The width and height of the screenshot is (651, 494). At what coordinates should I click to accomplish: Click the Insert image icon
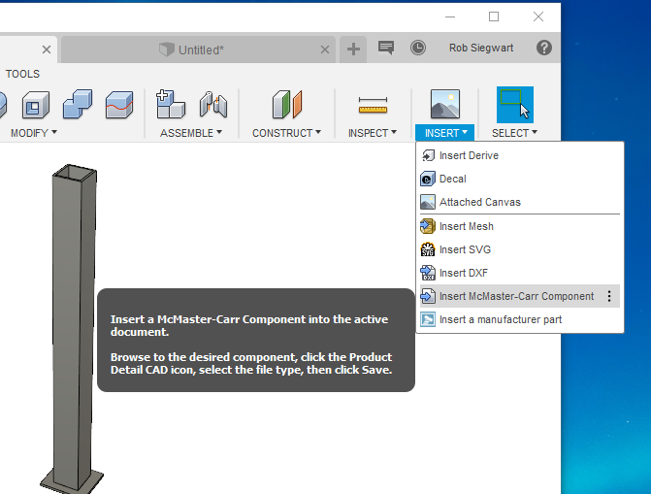[x=445, y=104]
